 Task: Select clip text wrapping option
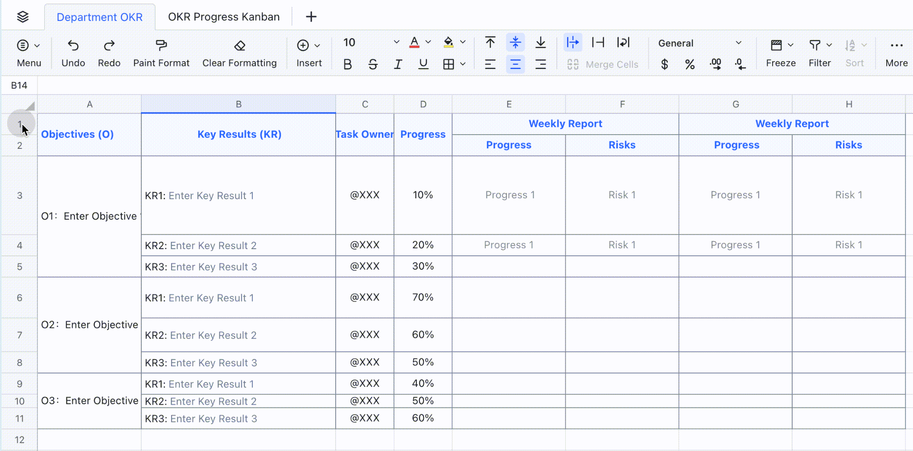[x=598, y=42]
